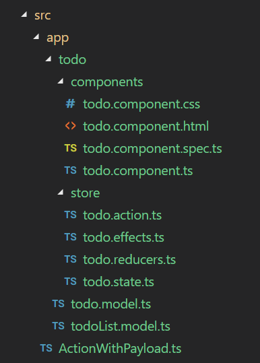
Task: Click the TS icon beside ActionWithPayload.ts
Action: click(x=46, y=348)
